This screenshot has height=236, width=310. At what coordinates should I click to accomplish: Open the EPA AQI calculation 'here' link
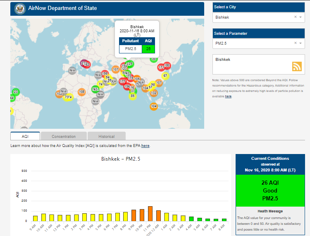point(145,146)
